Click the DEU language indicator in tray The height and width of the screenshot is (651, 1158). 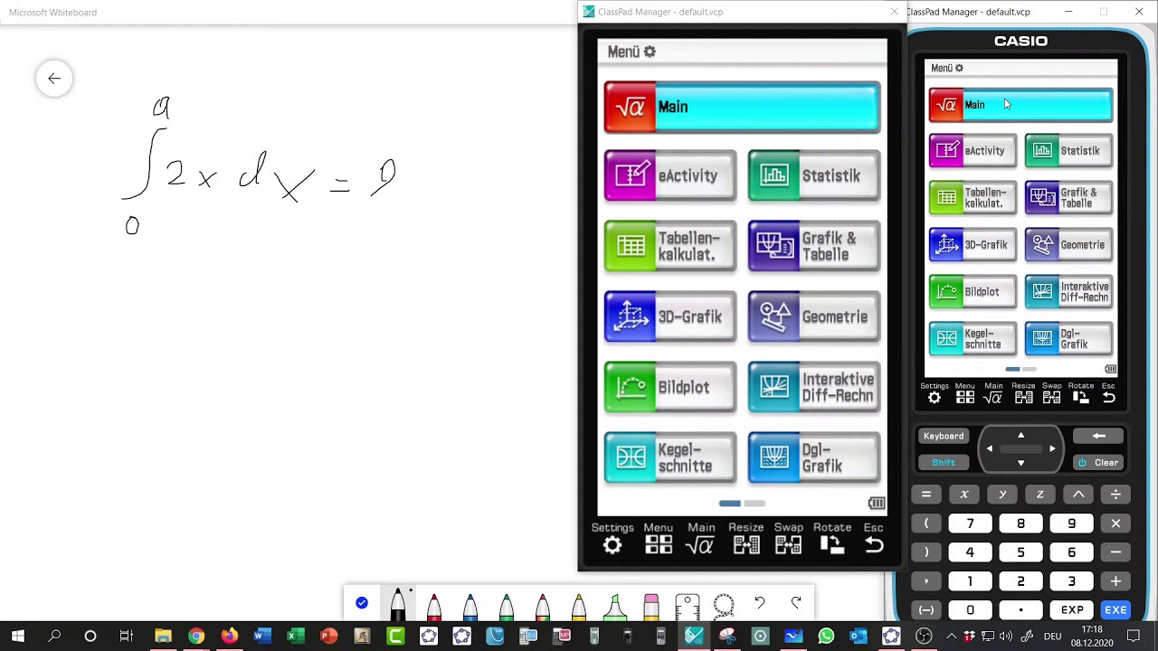click(1053, 637)
